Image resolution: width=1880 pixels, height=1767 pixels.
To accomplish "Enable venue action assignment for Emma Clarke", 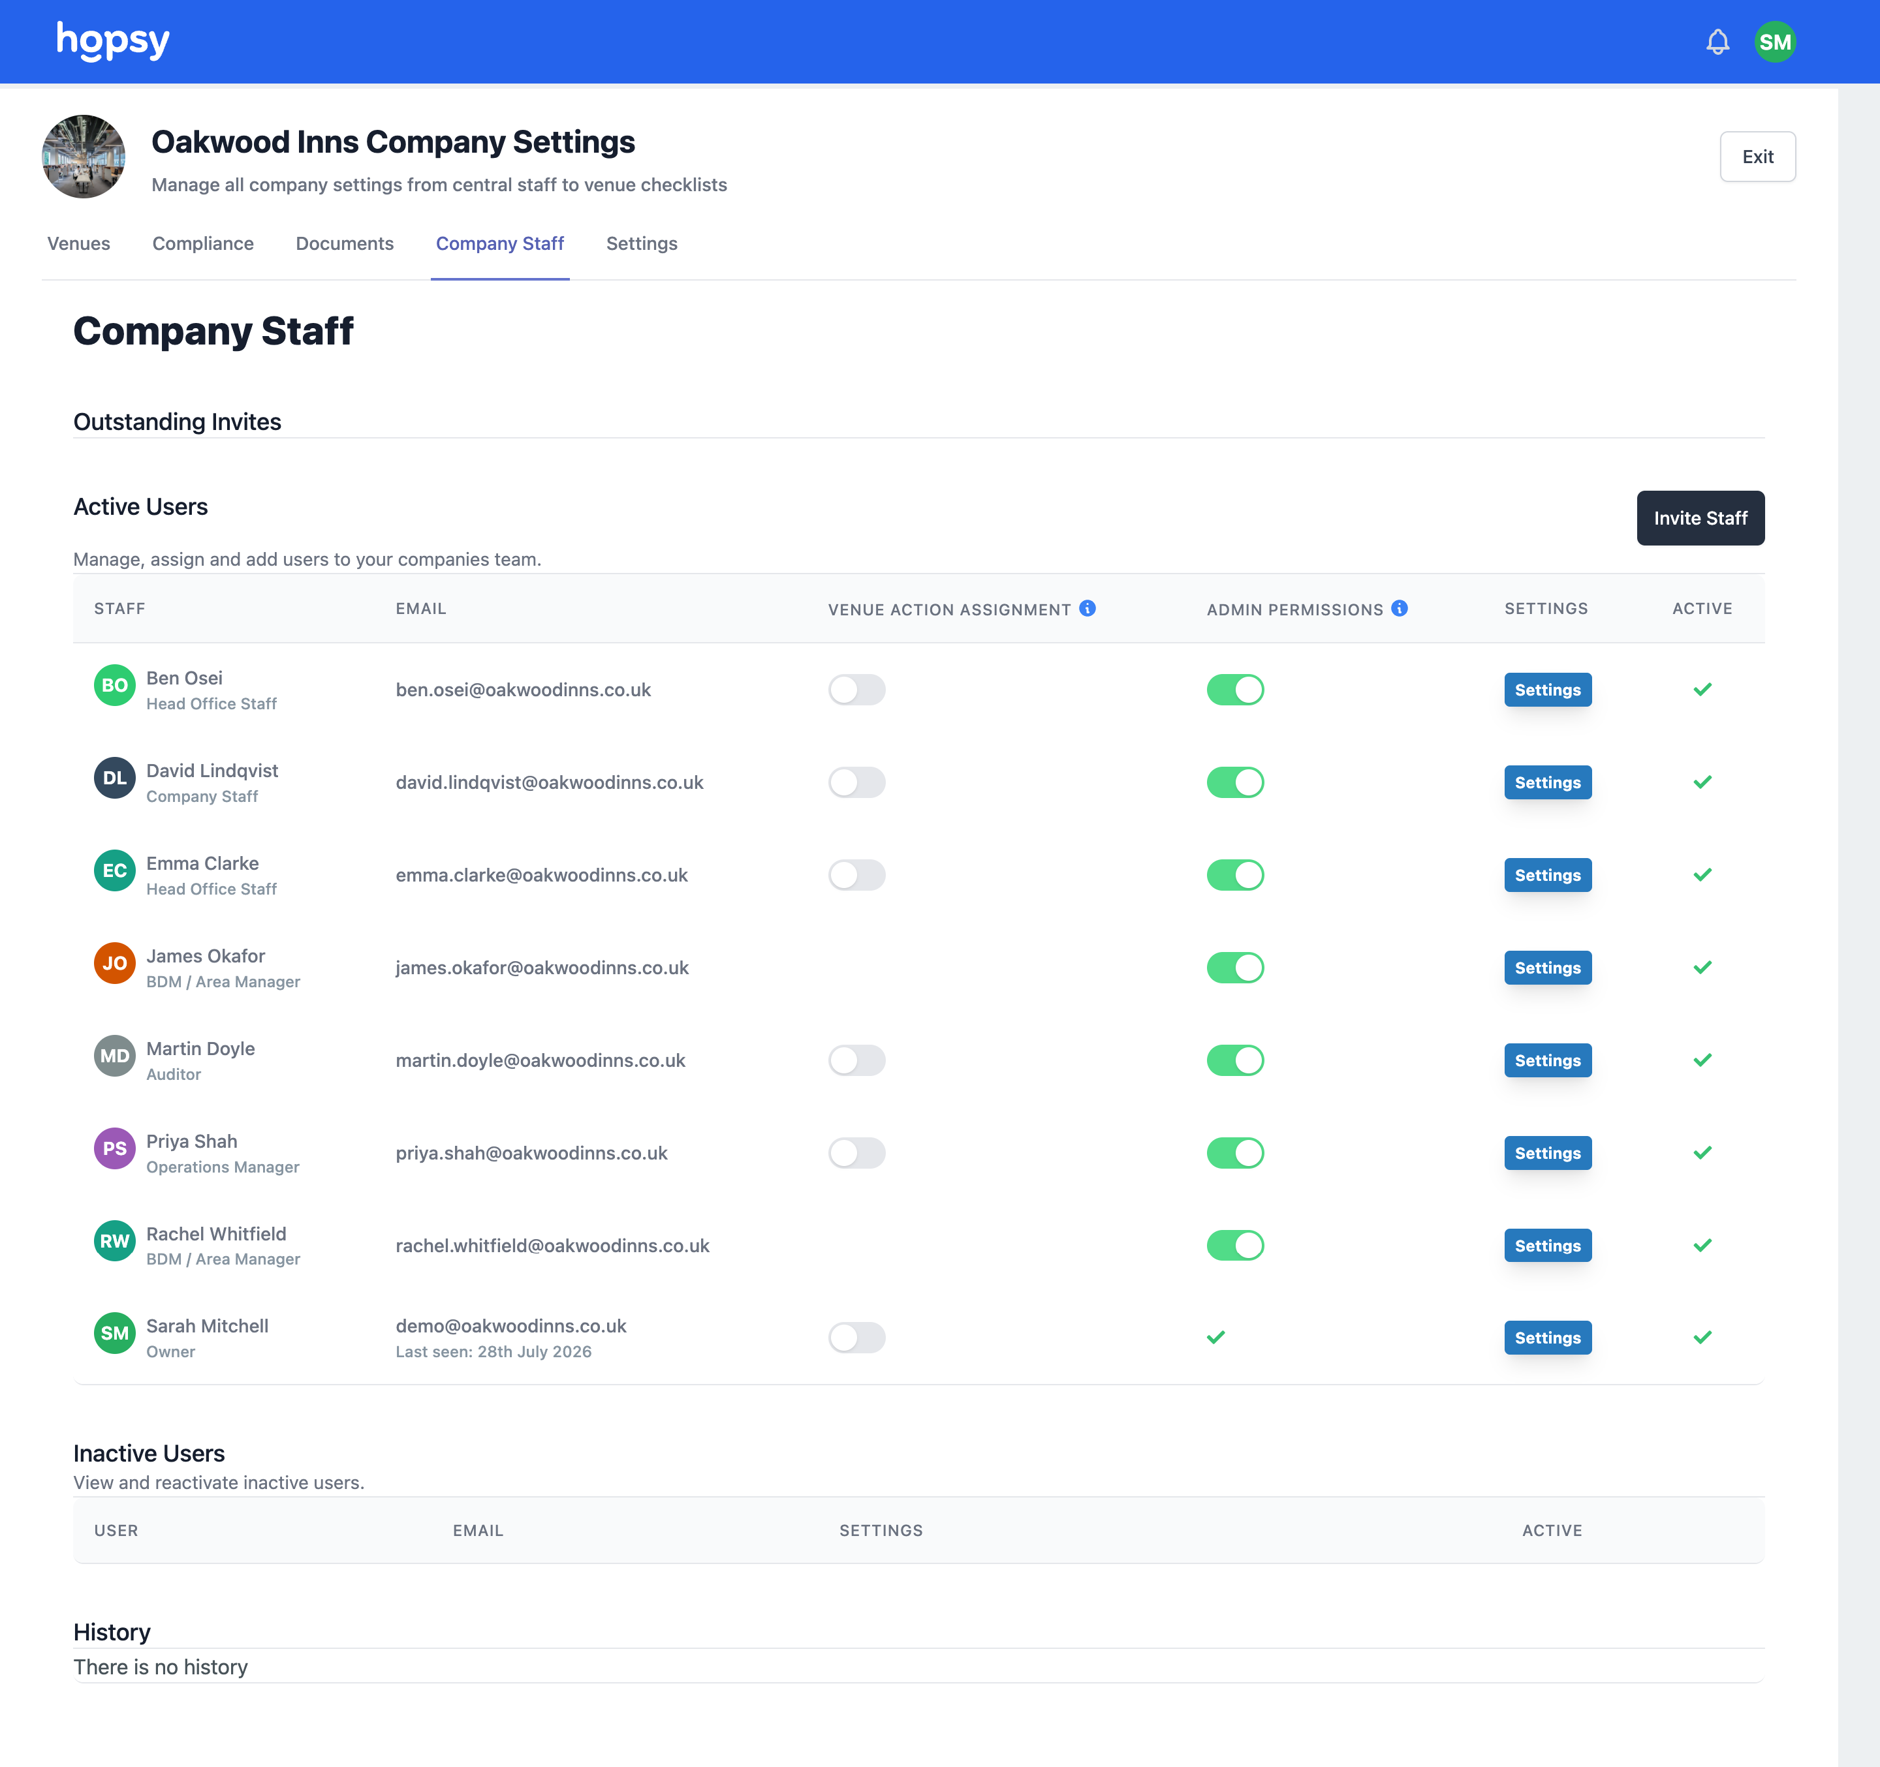I will (857, 874).
